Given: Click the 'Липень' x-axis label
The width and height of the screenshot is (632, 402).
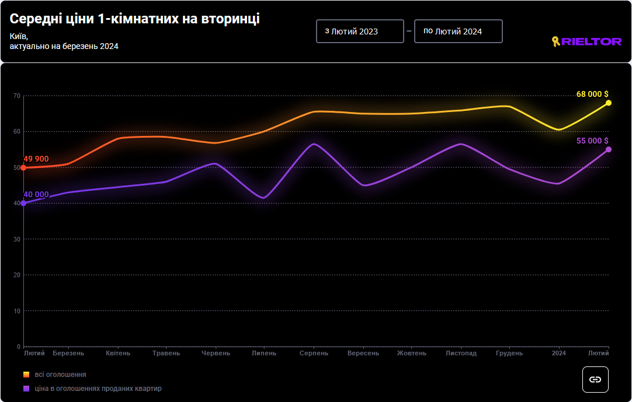Looking at the screenshot, I should tap(264, 353).
